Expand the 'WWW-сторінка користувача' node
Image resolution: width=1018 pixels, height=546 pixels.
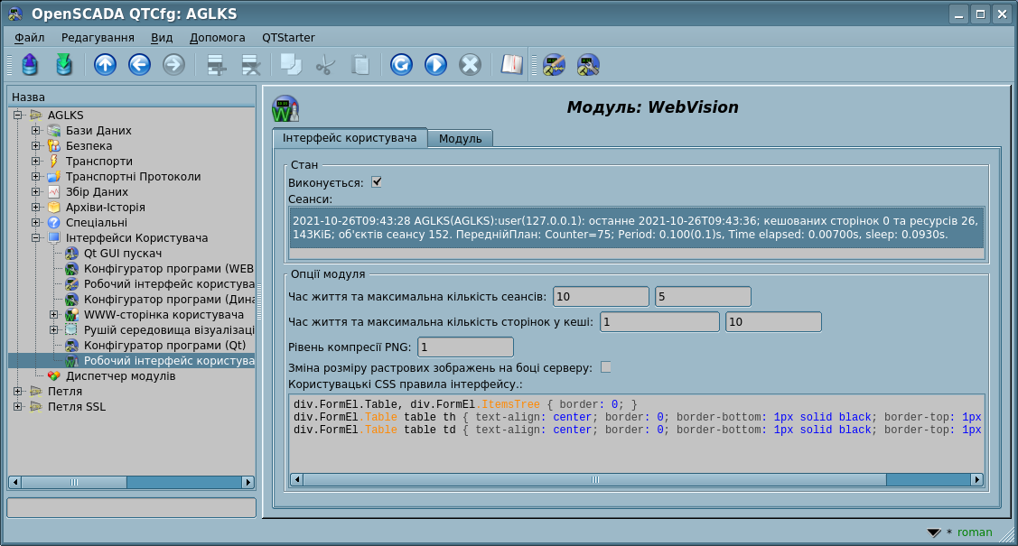54,315
